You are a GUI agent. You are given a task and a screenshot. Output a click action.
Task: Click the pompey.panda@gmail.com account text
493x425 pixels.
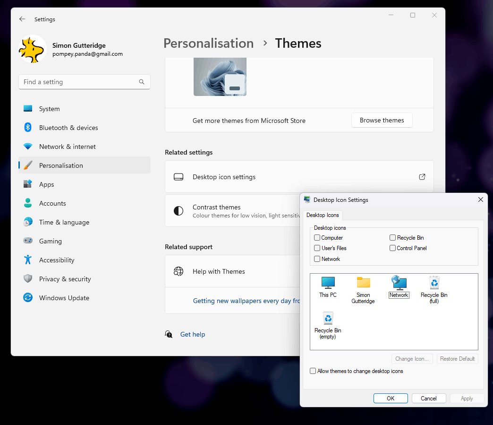tap(87, 54)
